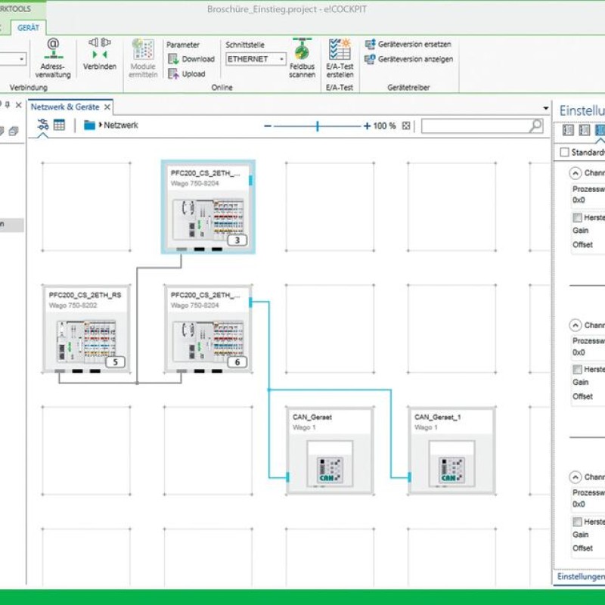The image size is (605, 605).
Task: Click the CAN connector on CAN_Geraet_1
Action: pyautogui.click(x=409, y=477)
